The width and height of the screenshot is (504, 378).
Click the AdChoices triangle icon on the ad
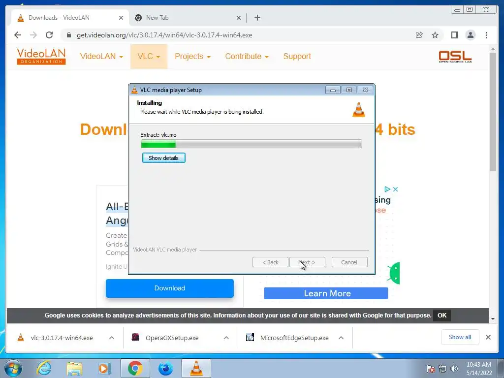coord(387,189)
